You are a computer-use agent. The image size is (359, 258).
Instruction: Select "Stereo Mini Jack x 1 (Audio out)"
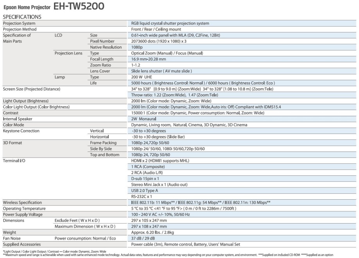tap(159, 184)
